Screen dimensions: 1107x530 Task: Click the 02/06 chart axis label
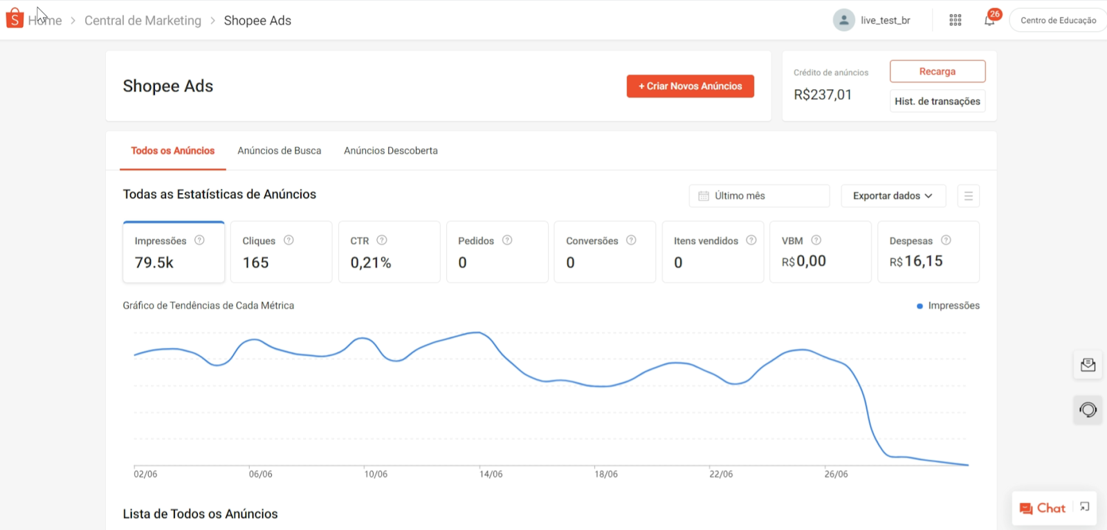click(x=145, y=474)
